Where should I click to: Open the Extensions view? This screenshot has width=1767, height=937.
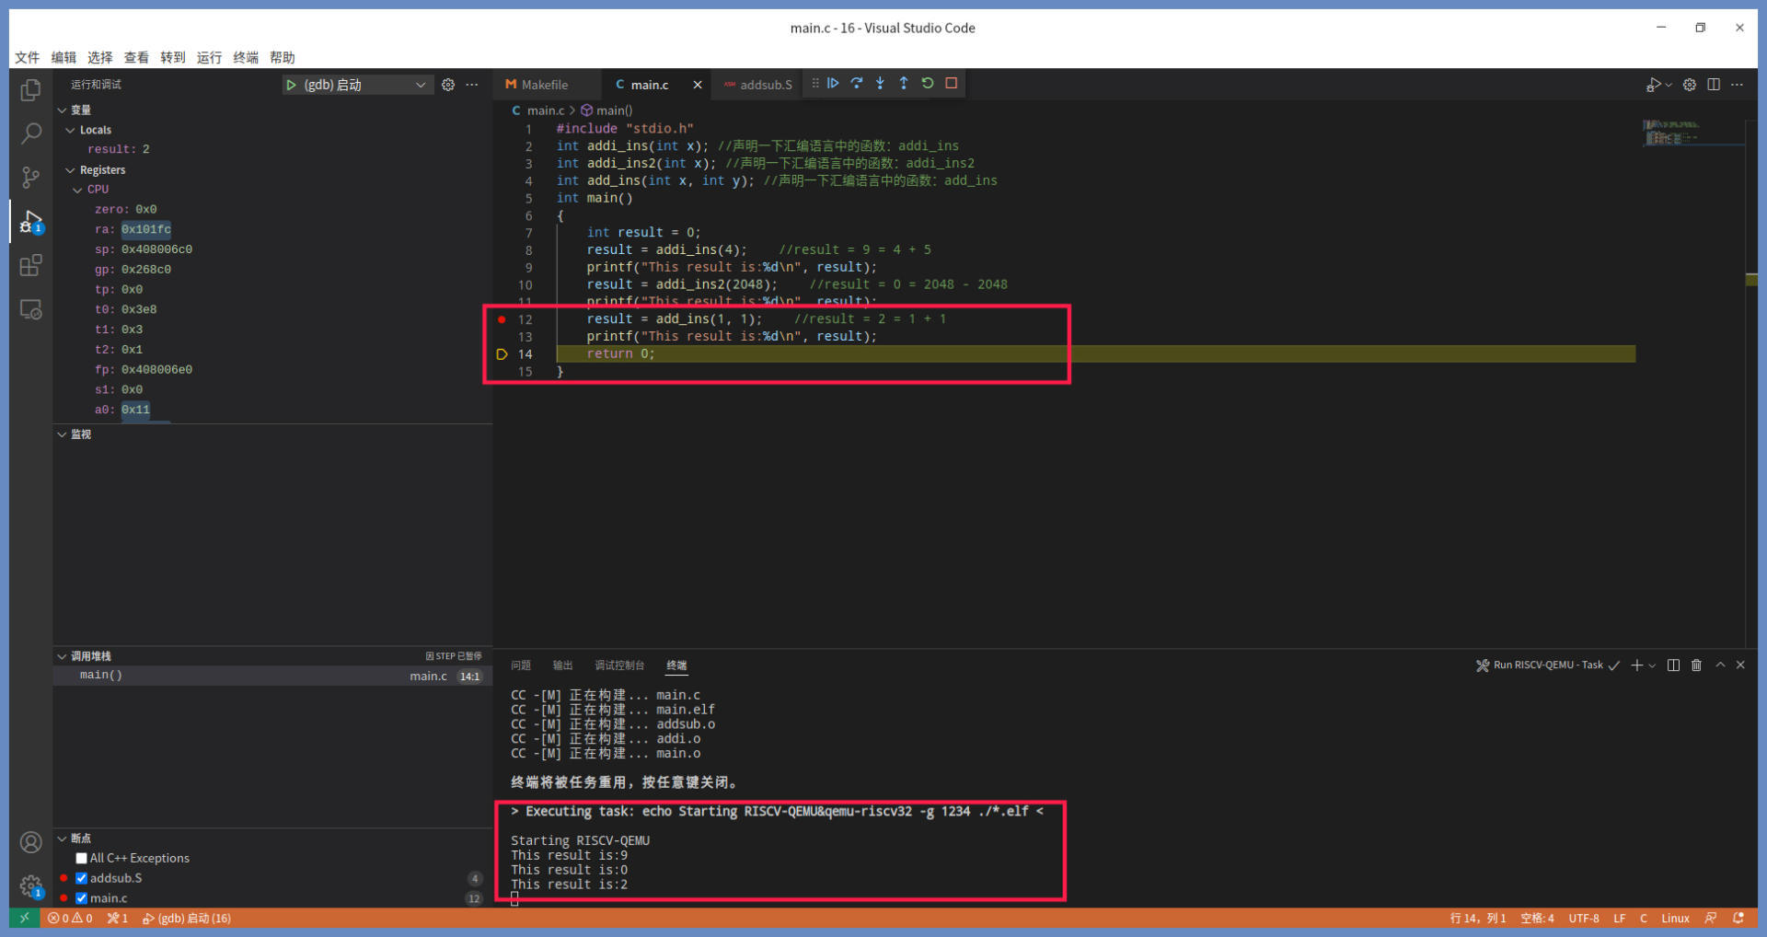[x=30, y=266]
